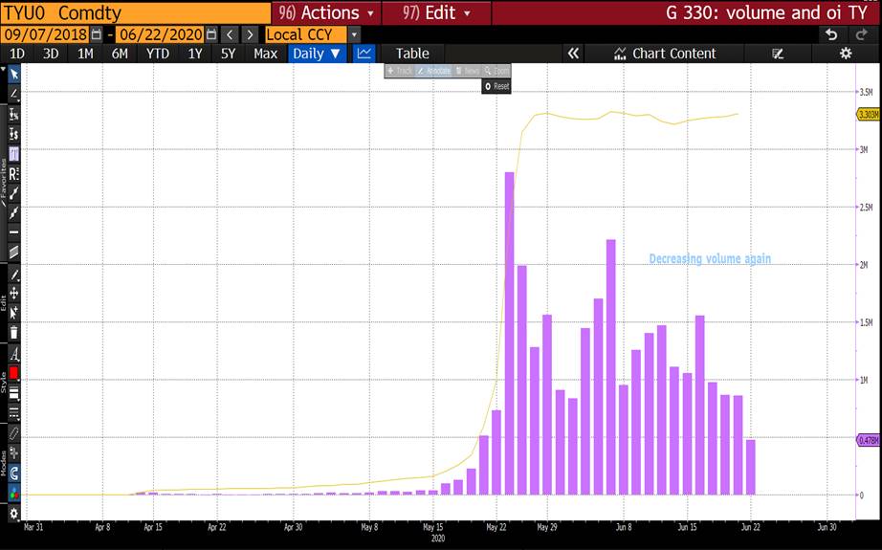882x550 pixels.
Task: Switch to Table view
Action: pyautogui.click(x=411, y=54)
